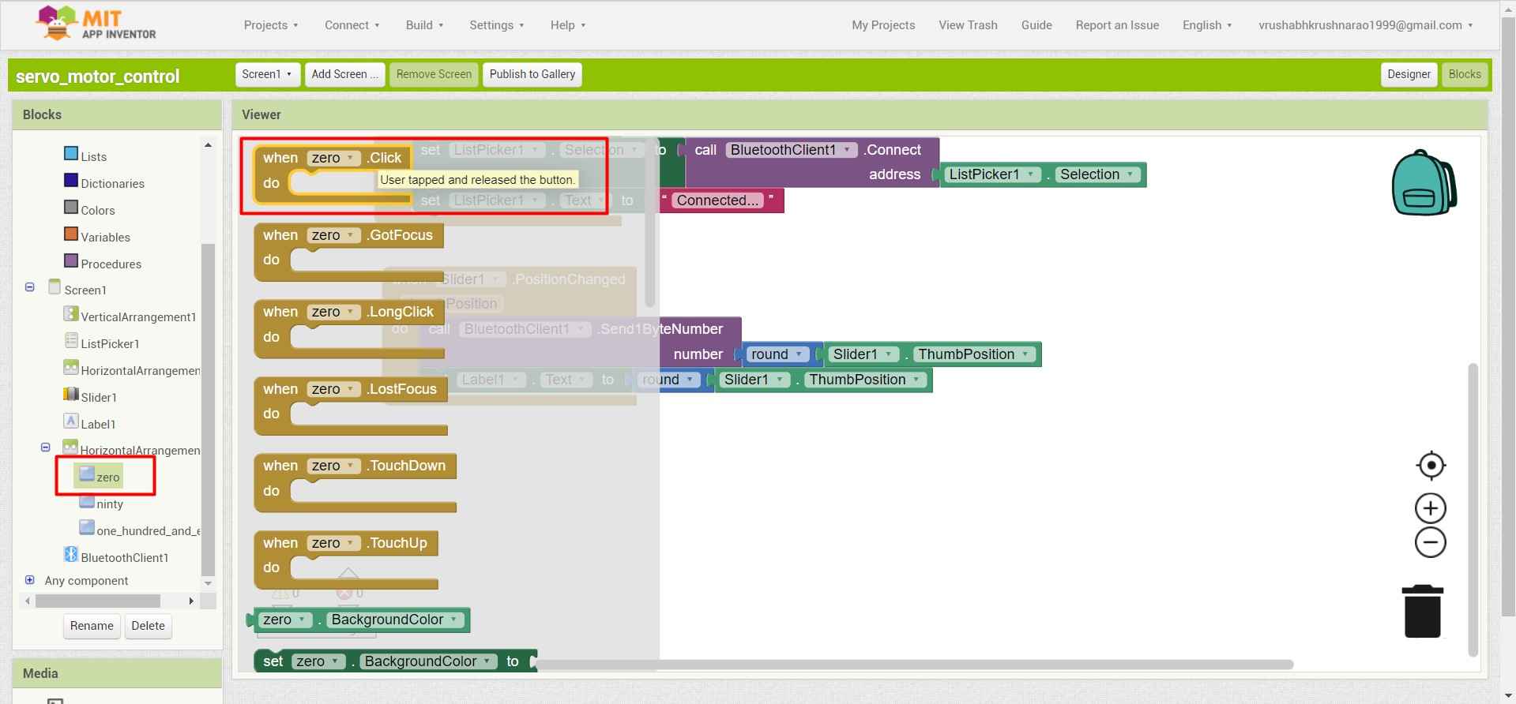Click the zero.BackgroundColor getter block
The height and width of the screenshot is (704, 1516).
point(359,620)
